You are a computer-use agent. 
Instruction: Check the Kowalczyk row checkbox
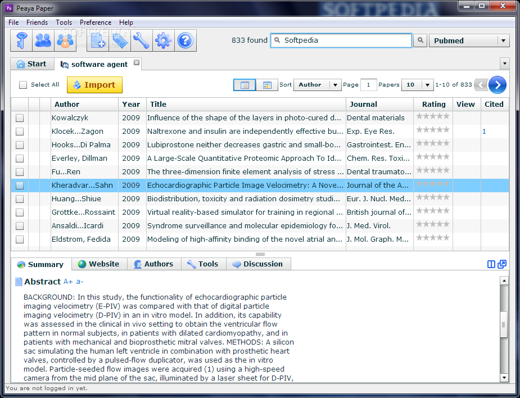point(20,118)
